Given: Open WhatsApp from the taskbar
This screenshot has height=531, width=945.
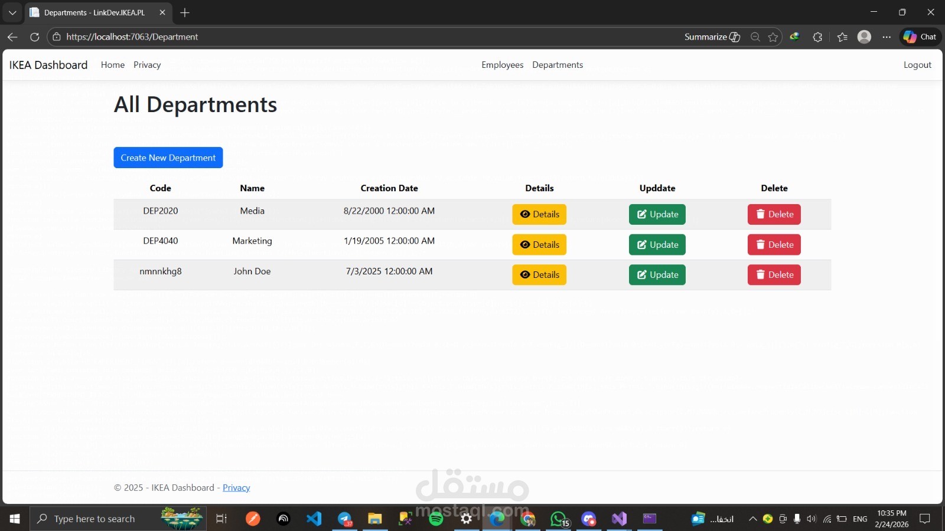Looking at the screenshot, I should (559, 519).
